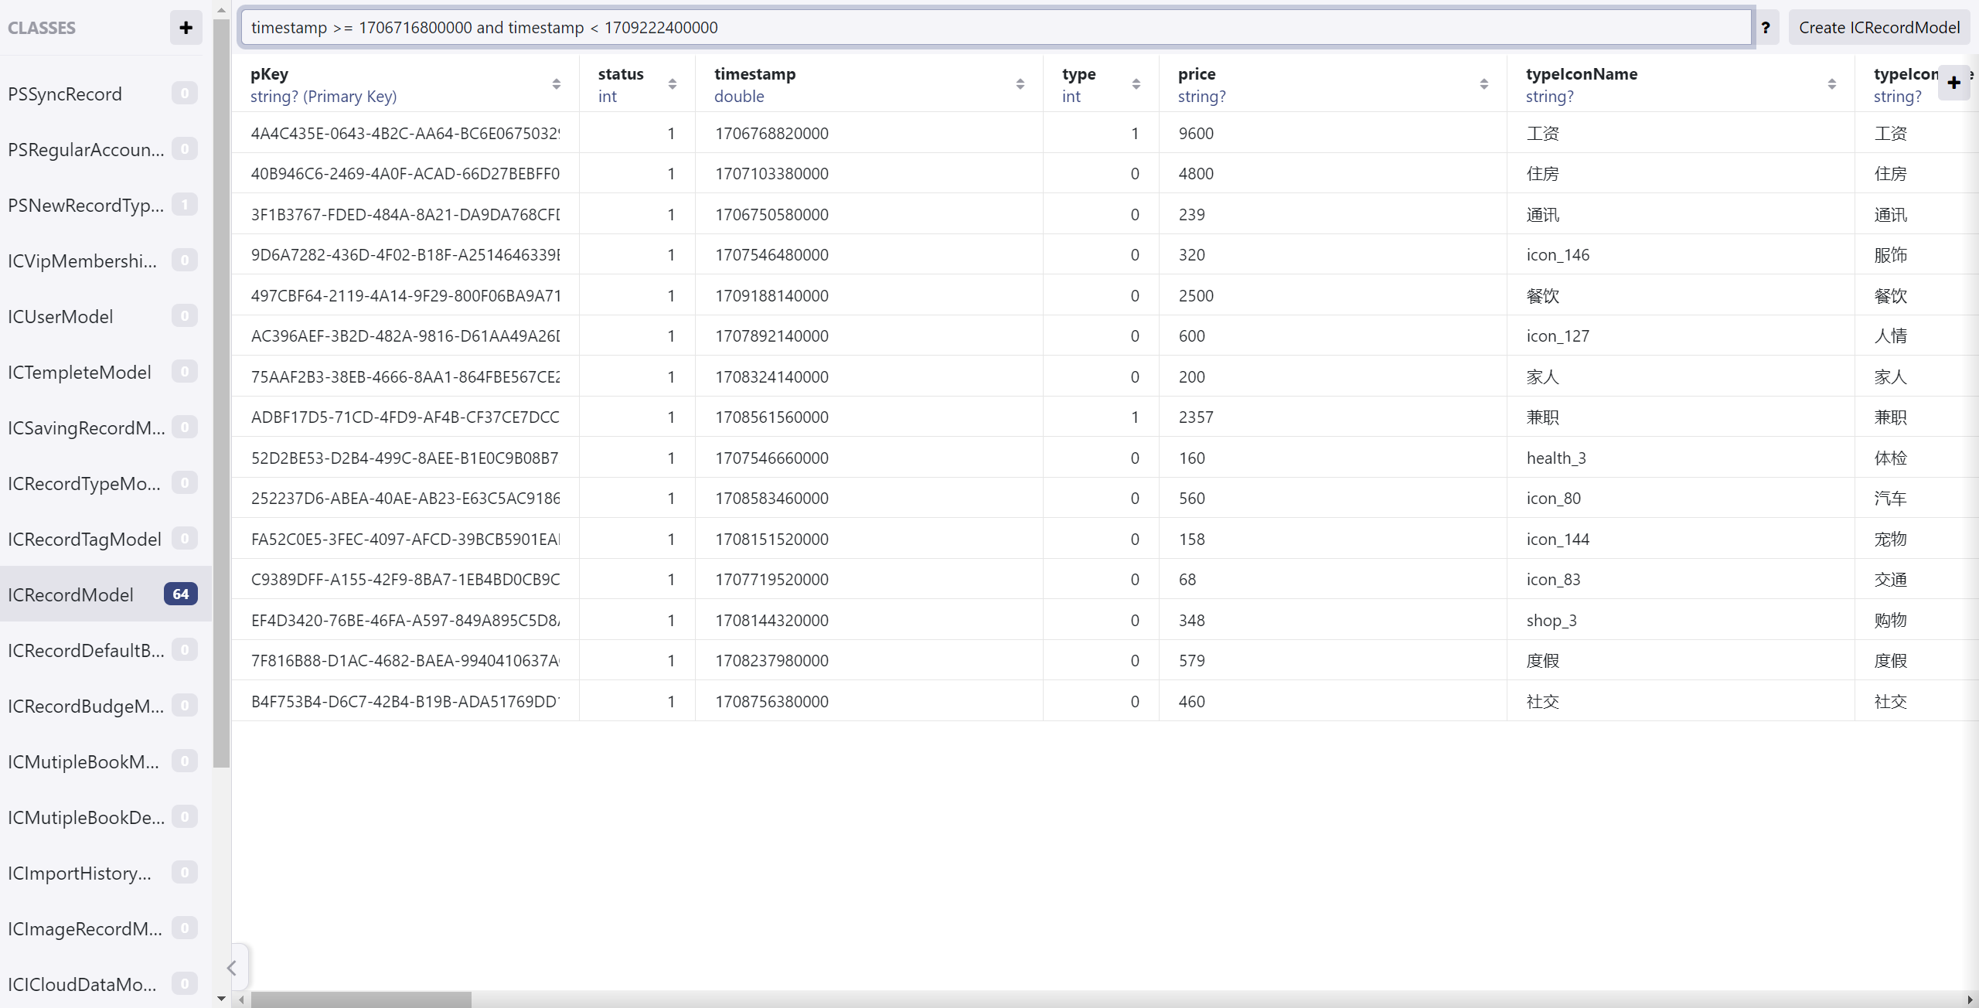This screenshot has width=1979, height=1008.
Task: Sort by the typeIconName column arrows
Action: click(x=1832, y=84)
